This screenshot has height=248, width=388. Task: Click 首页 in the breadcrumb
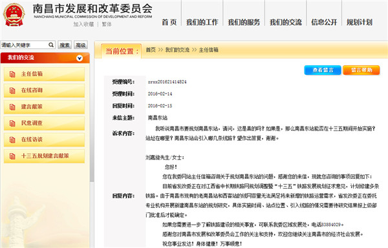[151, 50]
